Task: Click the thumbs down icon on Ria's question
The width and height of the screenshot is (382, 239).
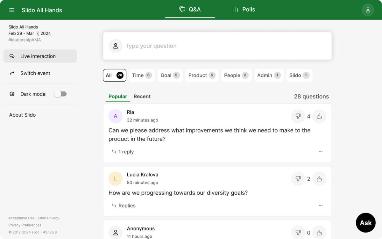Action: pos(298,116)
